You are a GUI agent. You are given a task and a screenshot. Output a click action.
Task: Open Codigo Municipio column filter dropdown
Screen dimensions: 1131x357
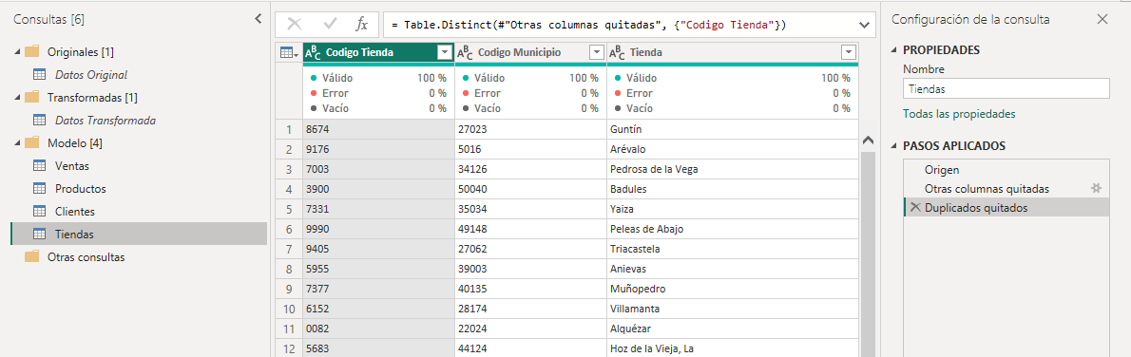point(597,52)
